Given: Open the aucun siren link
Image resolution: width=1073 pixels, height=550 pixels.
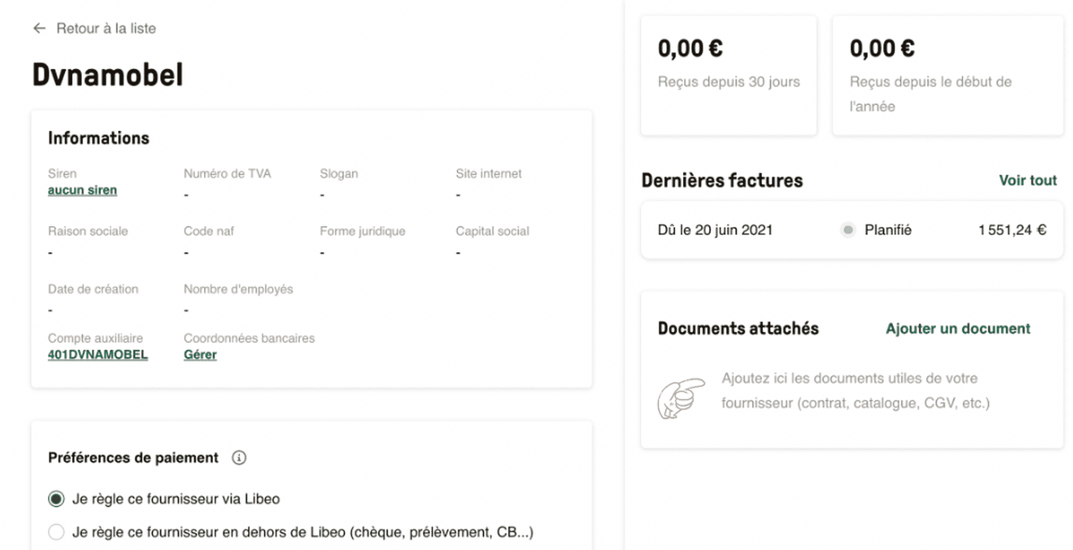Looking at the screenshot, I should pyautogui.click(x=82, y=189).
